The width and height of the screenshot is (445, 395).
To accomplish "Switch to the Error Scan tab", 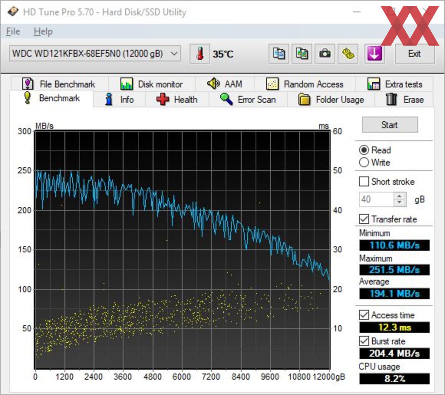I will click(x=248, y=99).
